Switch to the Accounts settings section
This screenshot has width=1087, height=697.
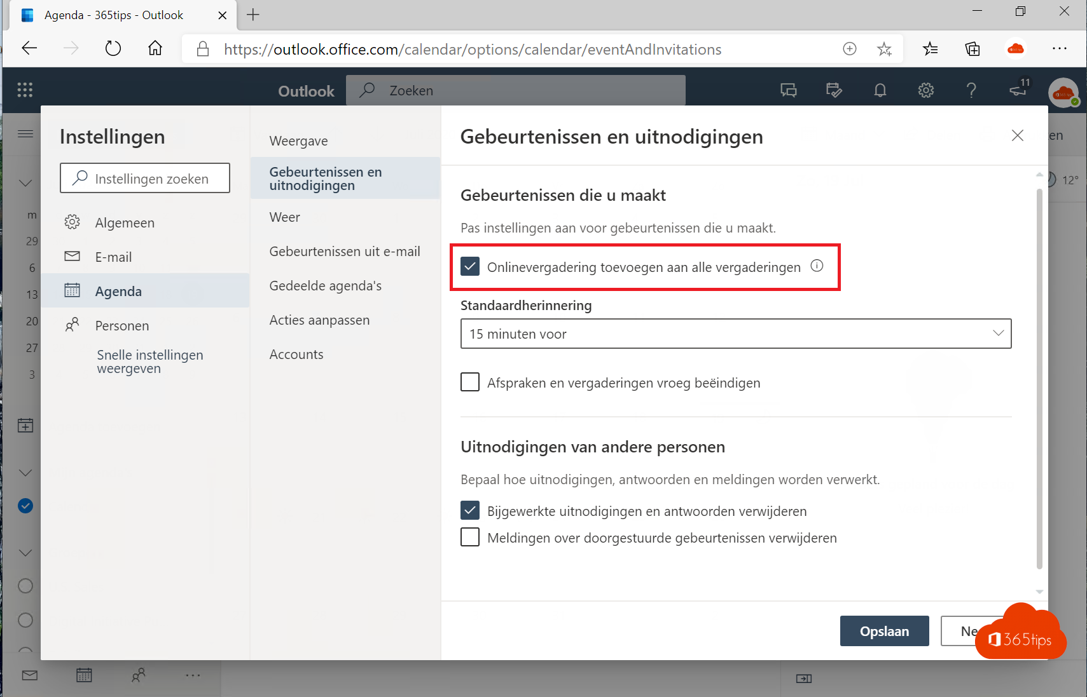click(x=296, y=354)
